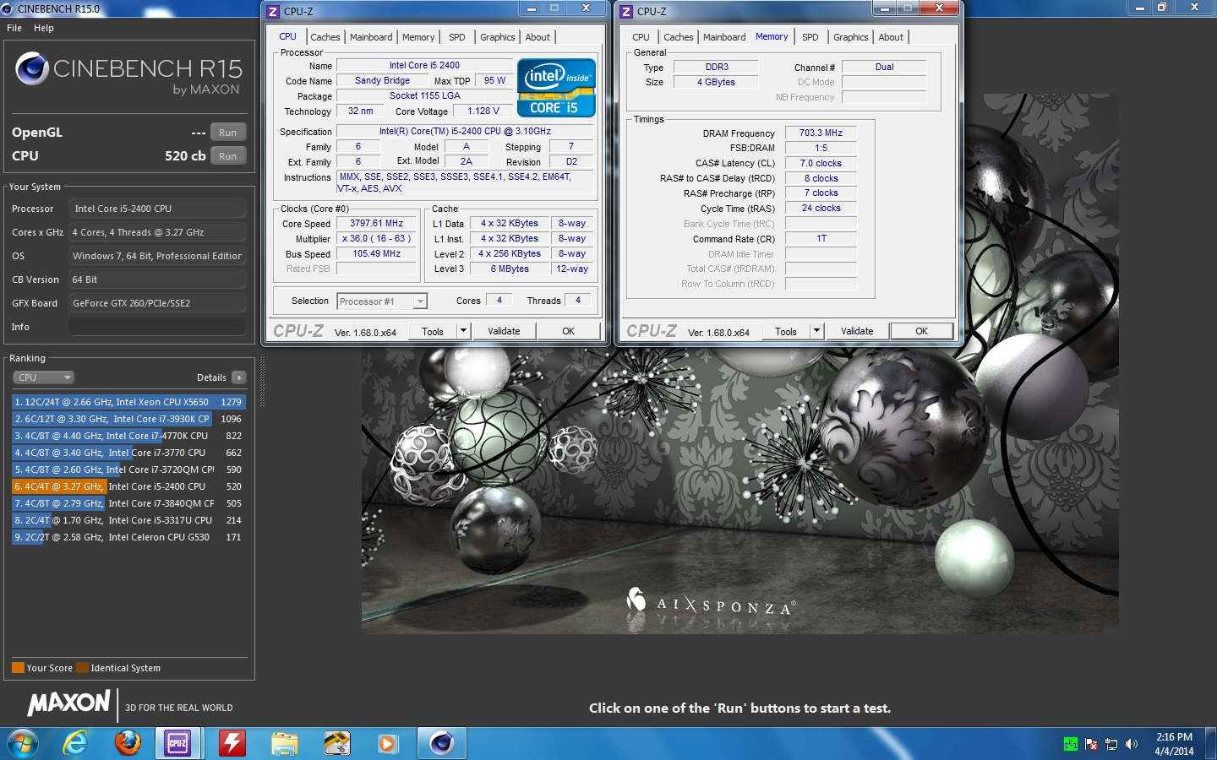Click the Identical System brown legend swatch

click(x=82, y=668)
